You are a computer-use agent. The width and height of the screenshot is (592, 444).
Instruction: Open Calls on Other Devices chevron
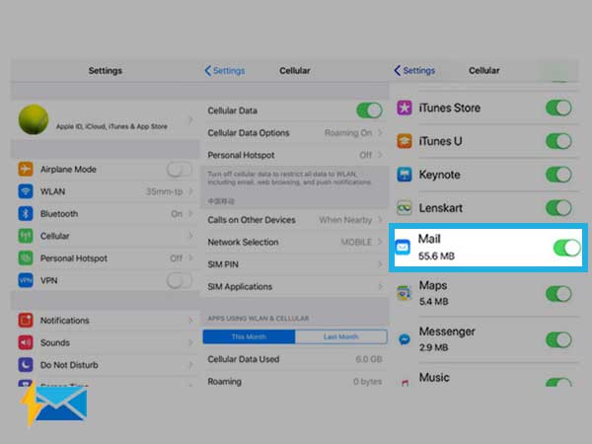(x=380, y=220)
